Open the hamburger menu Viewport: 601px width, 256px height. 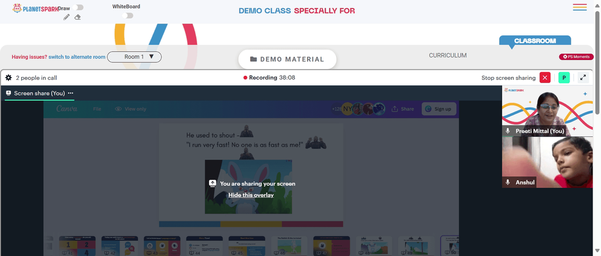click(580, 7)
